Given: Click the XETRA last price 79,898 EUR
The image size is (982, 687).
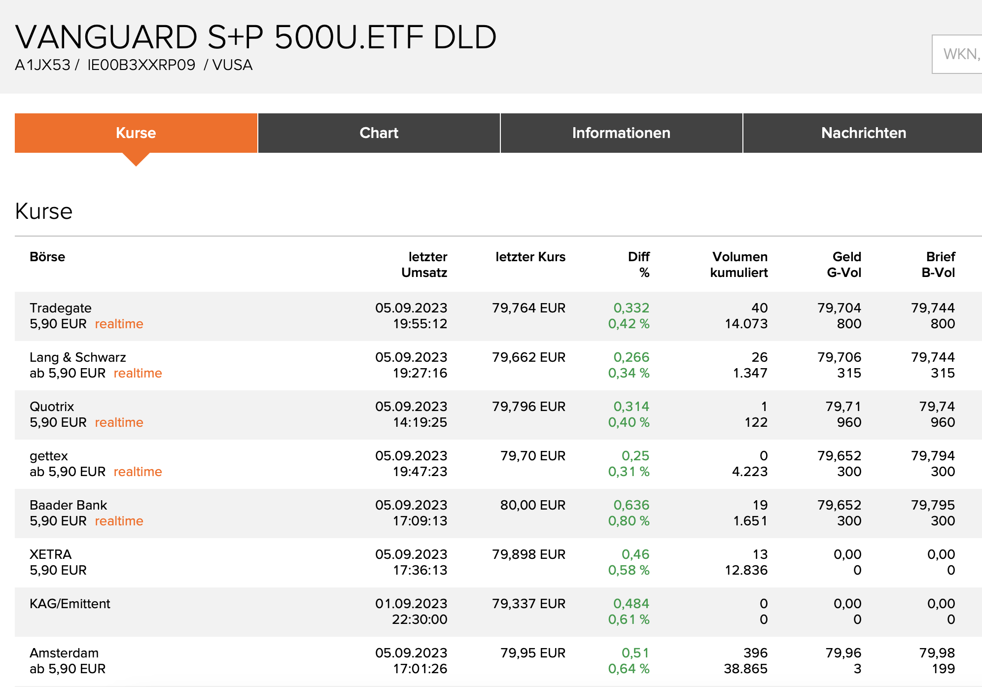Looking at the screenshot, I should point(528,554).
